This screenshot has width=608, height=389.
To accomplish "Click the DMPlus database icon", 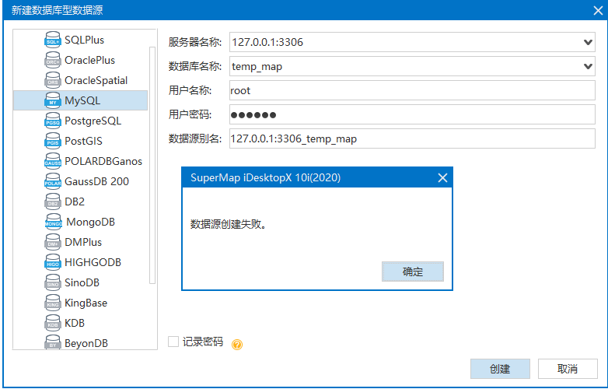I will [x=53, y=242].
